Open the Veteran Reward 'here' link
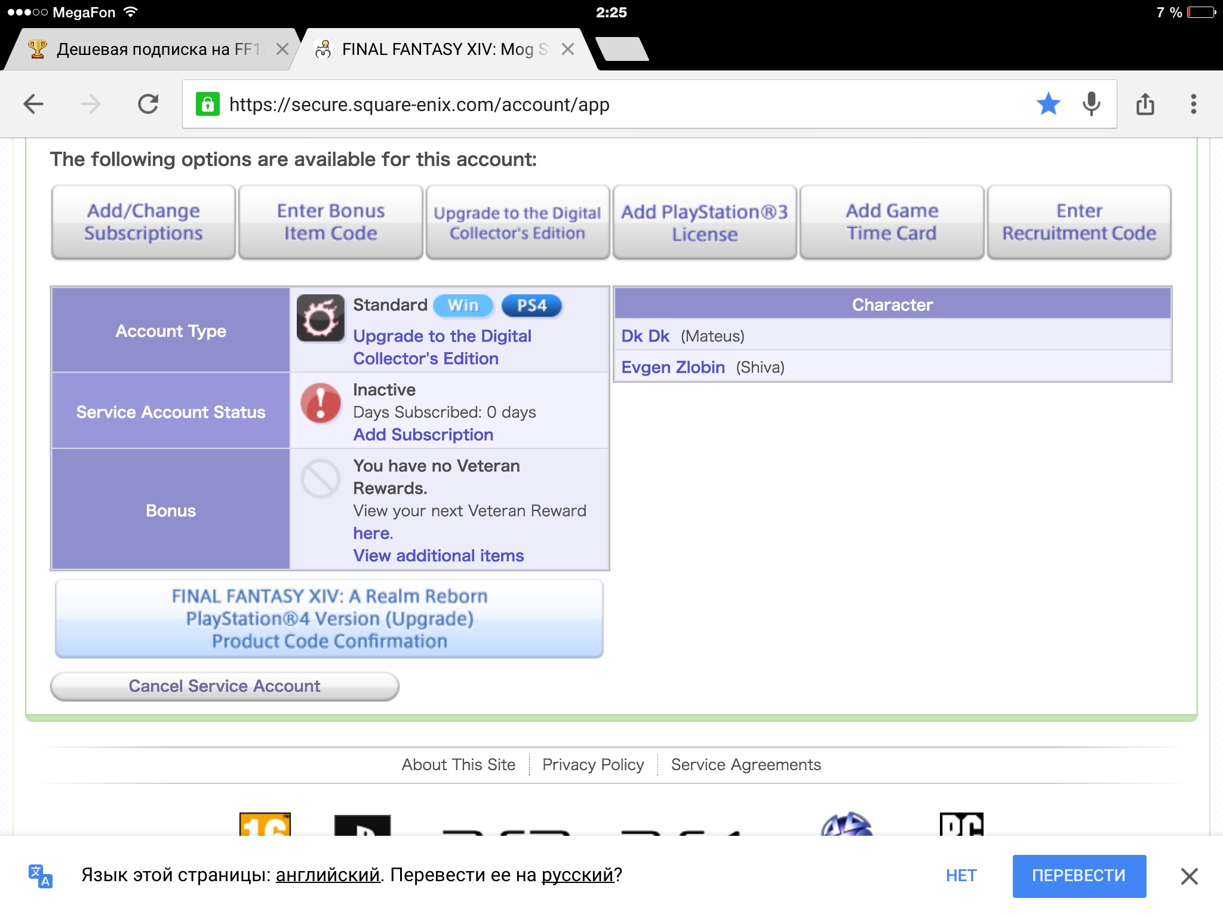Viewport: 1223px width, 917px height. (371, 533)
